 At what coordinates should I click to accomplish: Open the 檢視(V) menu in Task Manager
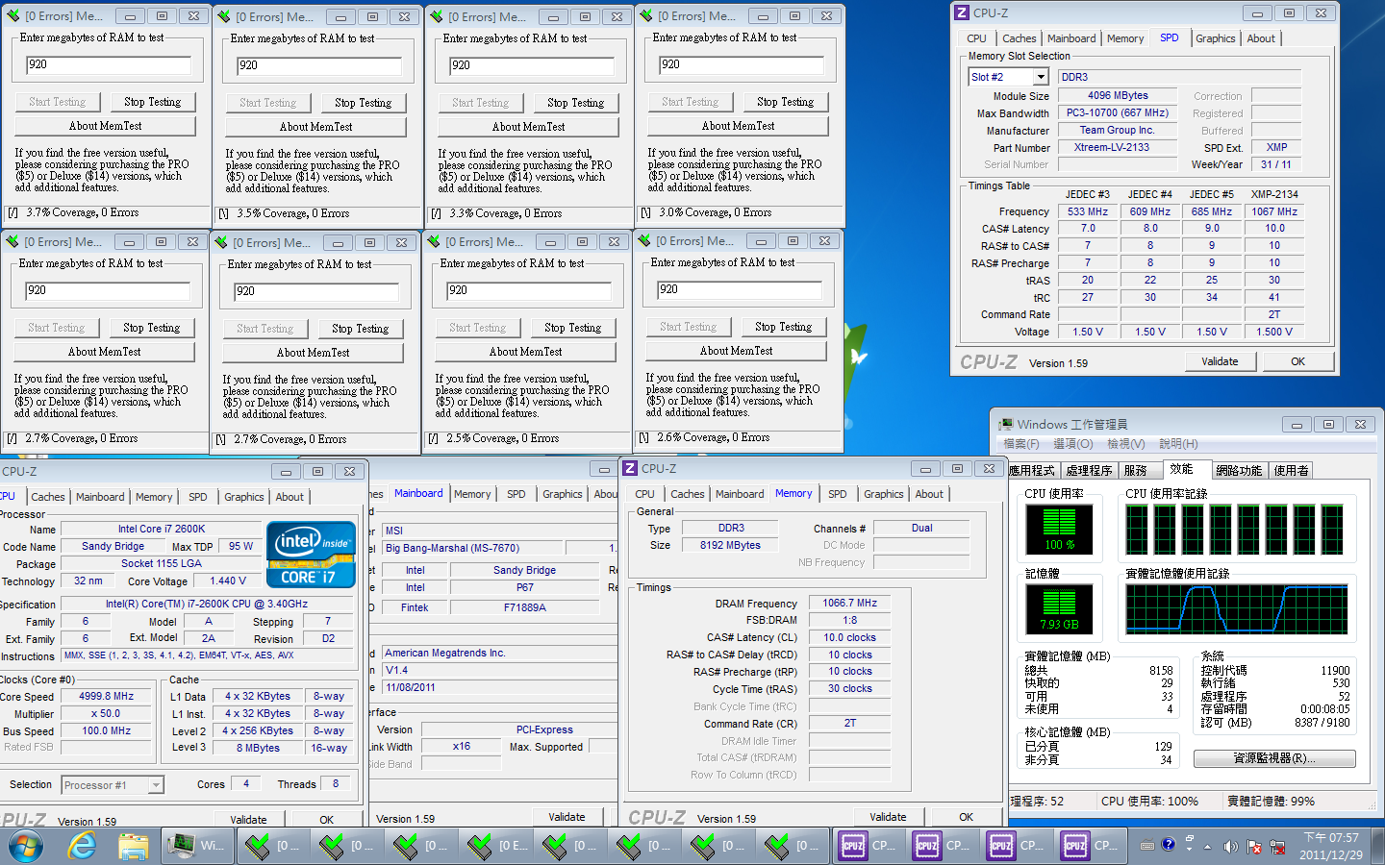(x=1126, y=444)
